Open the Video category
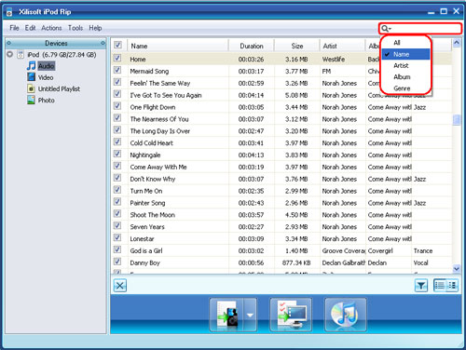This screenshot has width=466, height=350. click(46, 77)
